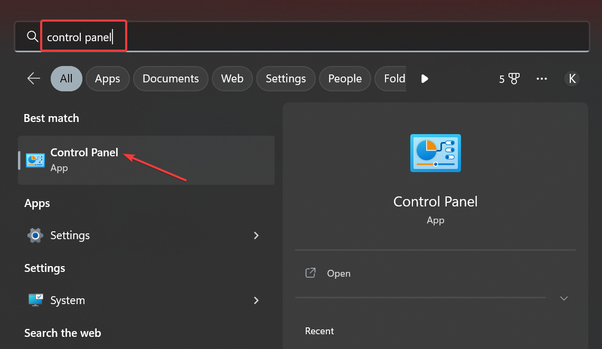Screen dimensions: 602x349
Task: Expand the Settings app result chevron
Action: click(x=257, y=235)
